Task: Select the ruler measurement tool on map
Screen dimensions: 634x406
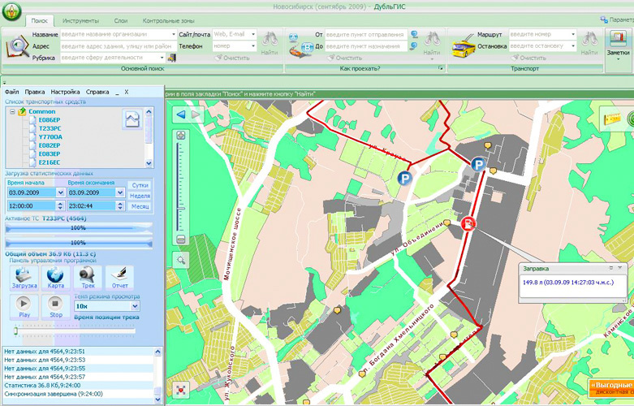Action: point(612,119)
